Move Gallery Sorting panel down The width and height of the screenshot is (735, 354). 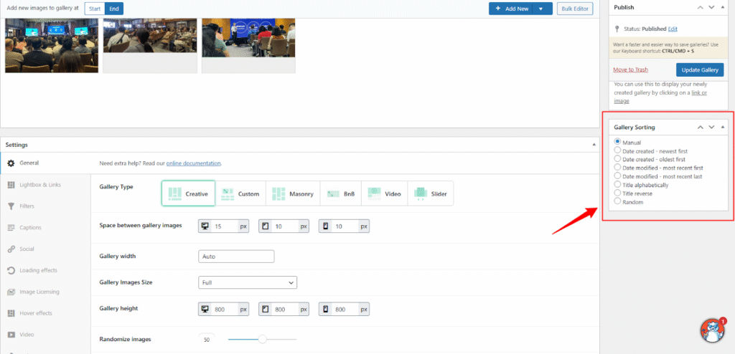tap(711, 127)
